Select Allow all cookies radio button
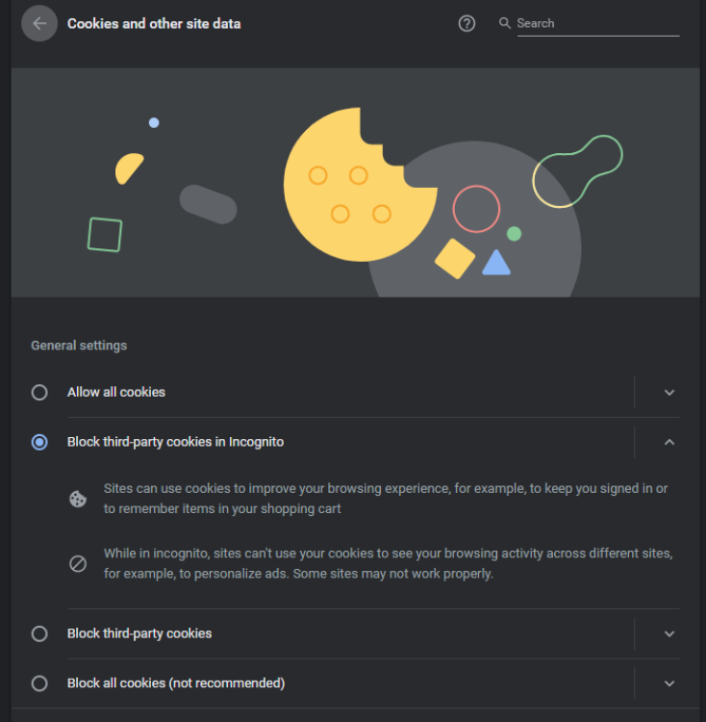The width and height of the screenshot is (706, 722). click(39, 393)
